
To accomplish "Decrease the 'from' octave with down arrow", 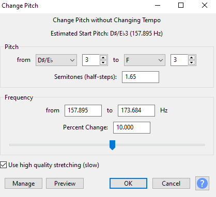I will (x=103, y=62).
